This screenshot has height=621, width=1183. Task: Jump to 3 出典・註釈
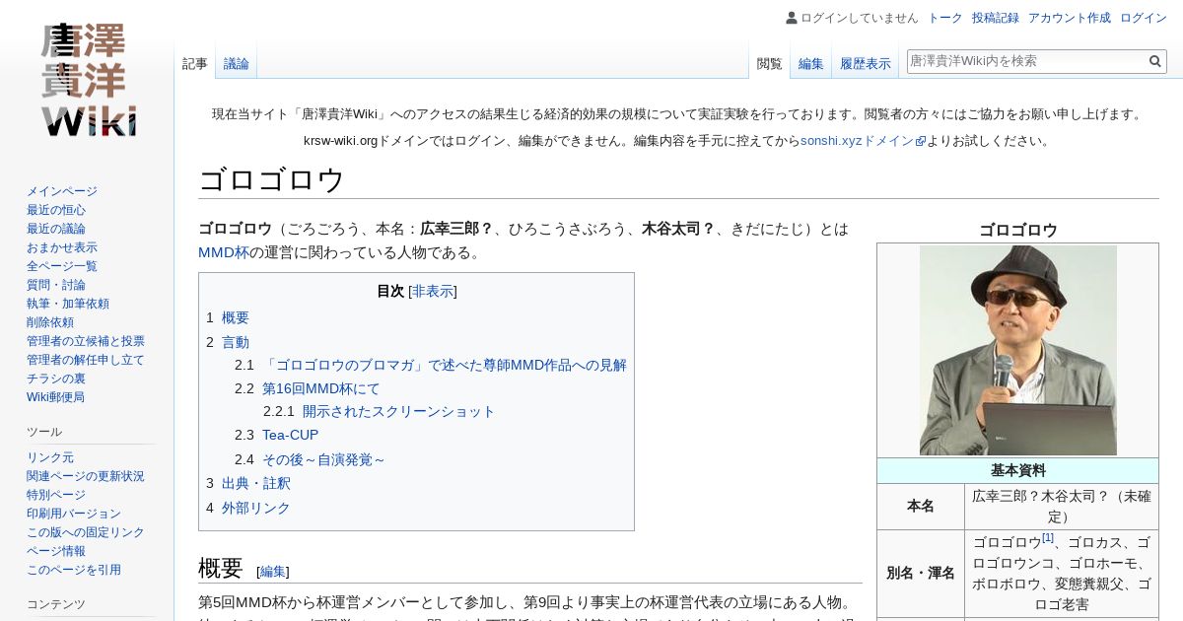click(x=248, y=483)
